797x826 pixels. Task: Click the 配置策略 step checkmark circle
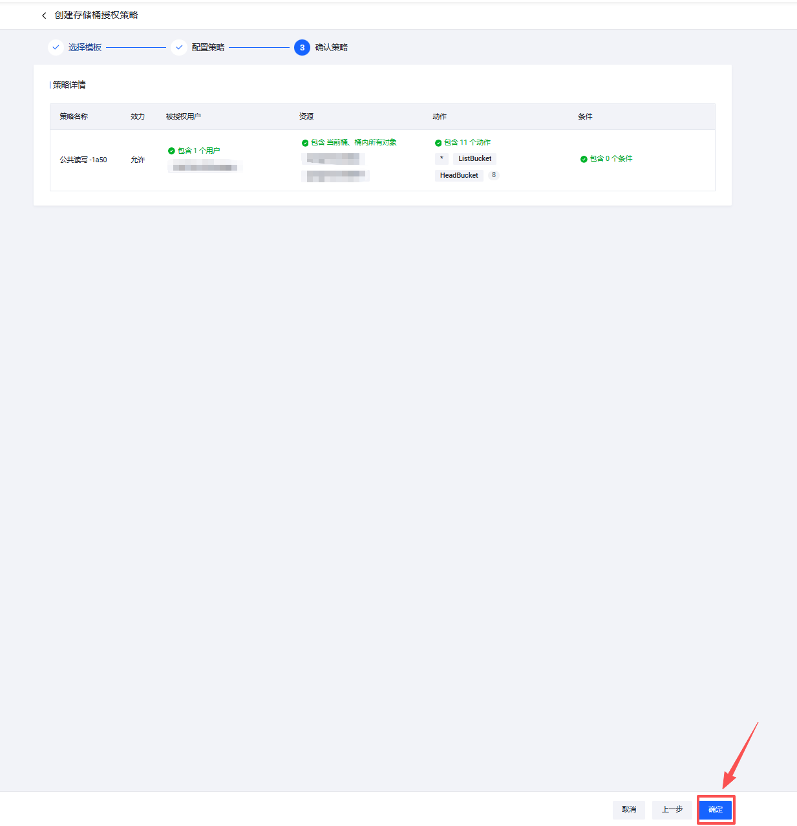click(x=179, y=47)
